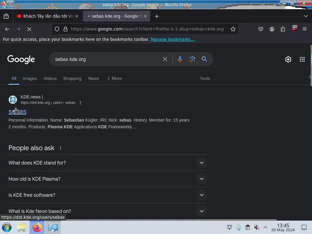Image resolution: width=312 pixels, height=234 pixels.
Task: Open Google quick settings gear
Action: tap(288, 59)
